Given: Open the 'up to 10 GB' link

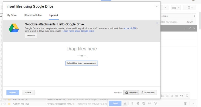Looking at the screenshot, I should [129, 28].
